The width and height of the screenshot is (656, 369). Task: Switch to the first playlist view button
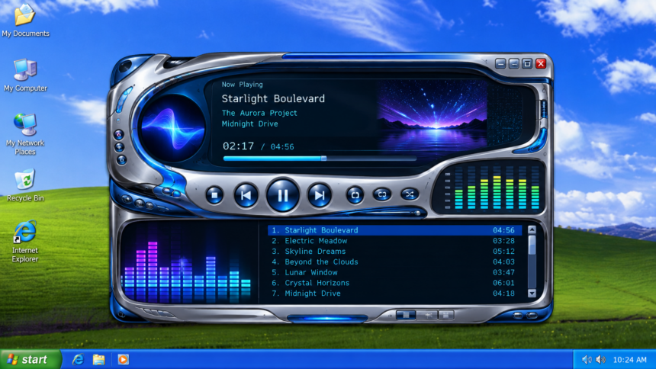click(406, 315)
